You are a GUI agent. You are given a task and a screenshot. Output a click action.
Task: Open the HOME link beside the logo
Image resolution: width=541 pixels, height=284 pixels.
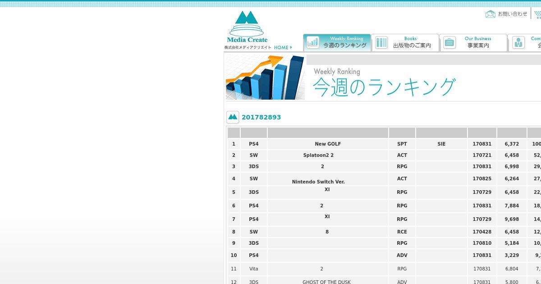click(x=283, y=47)
